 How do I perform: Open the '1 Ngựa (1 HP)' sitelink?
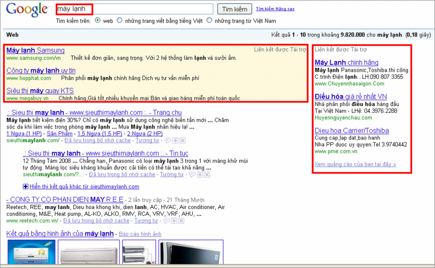click(x=24, y=133)
